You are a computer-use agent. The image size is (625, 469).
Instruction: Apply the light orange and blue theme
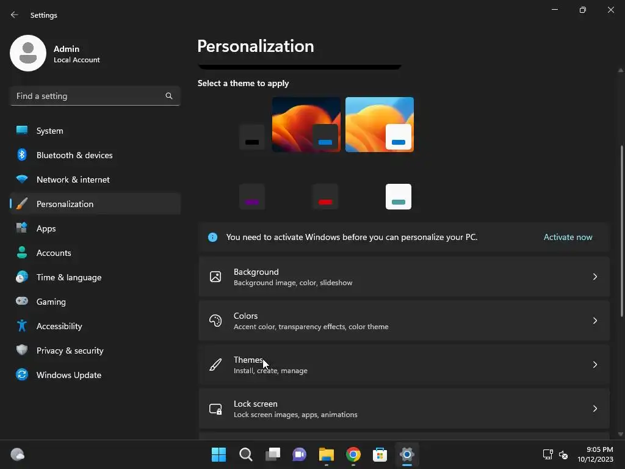tap(380, 125)
